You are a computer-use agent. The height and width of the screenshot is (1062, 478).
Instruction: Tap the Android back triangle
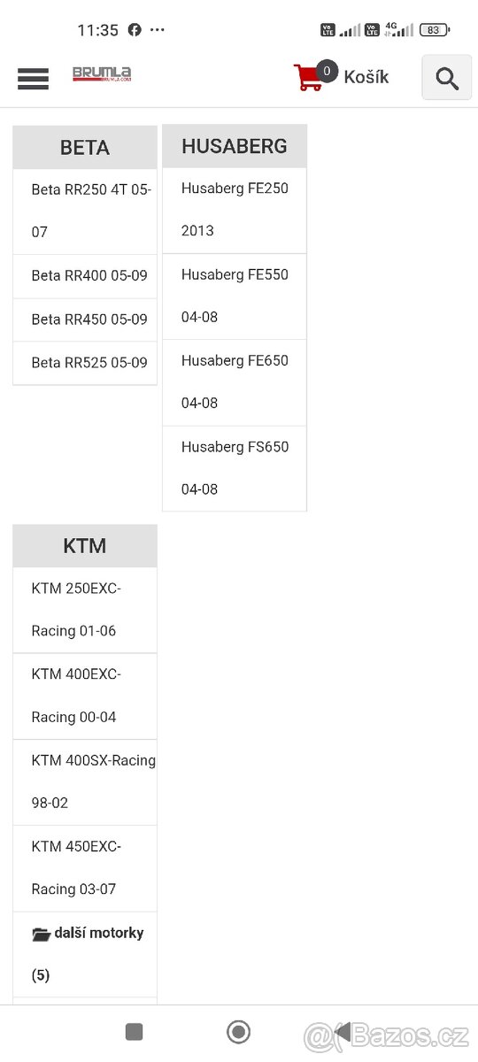(342, 1032)
